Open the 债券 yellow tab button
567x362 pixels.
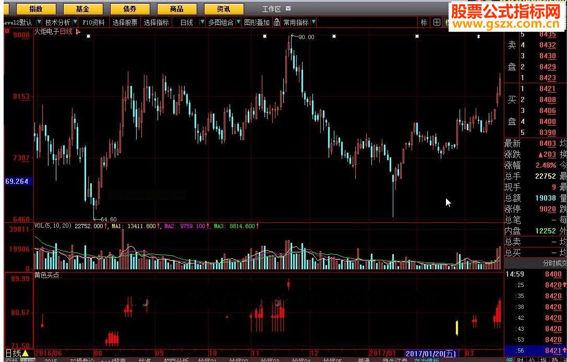point(130,9)
